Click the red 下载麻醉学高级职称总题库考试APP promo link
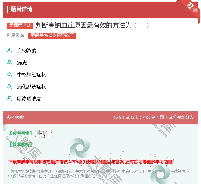201x184 pixels. (91, 162)
